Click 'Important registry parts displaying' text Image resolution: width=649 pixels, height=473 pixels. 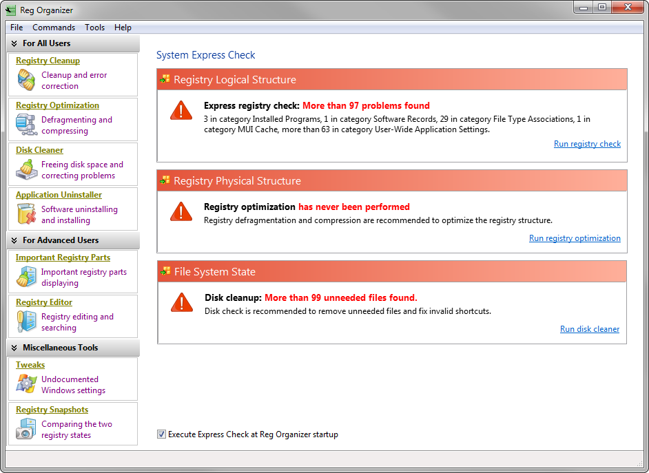(x=84, y=277)
